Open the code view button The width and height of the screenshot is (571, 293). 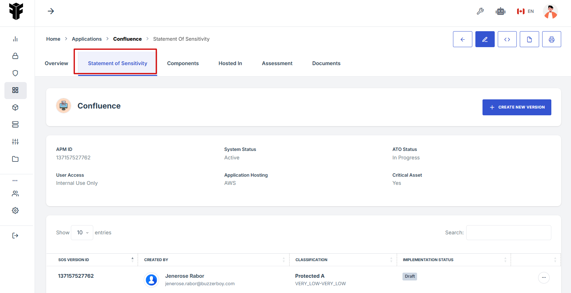pos(507,39)
